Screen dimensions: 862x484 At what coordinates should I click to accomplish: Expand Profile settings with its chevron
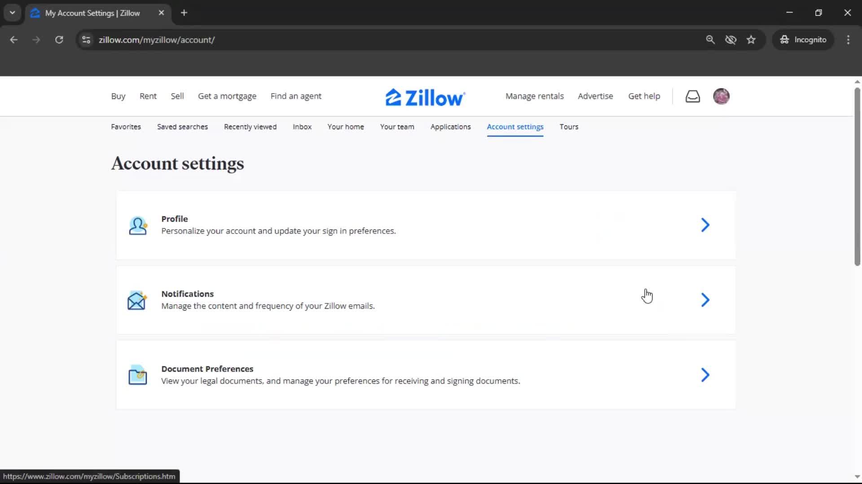coord(705,225)
